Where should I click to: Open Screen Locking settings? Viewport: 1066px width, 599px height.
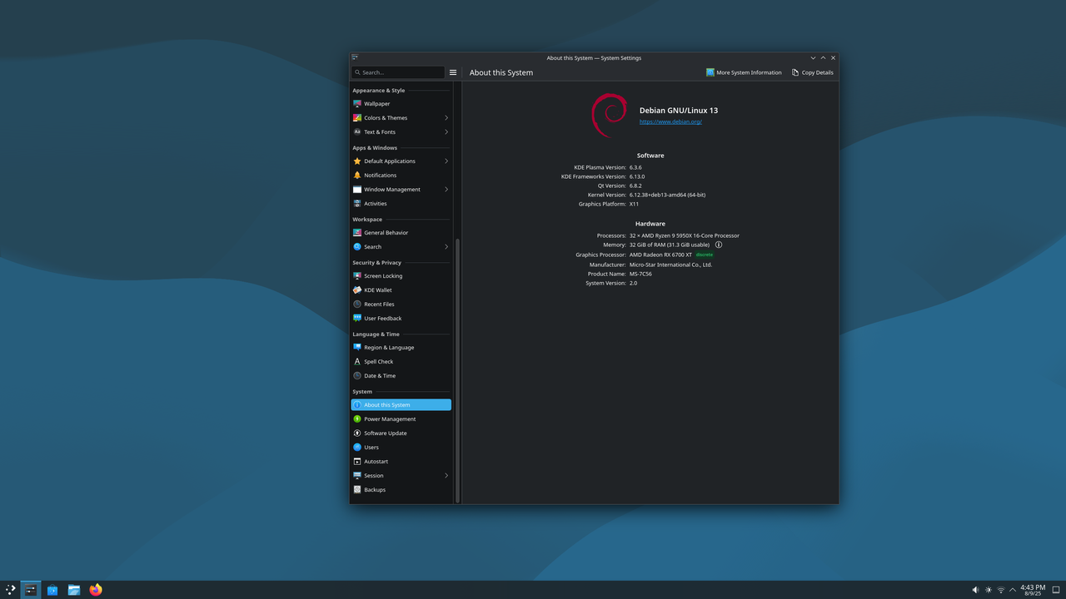pos(401,276)
